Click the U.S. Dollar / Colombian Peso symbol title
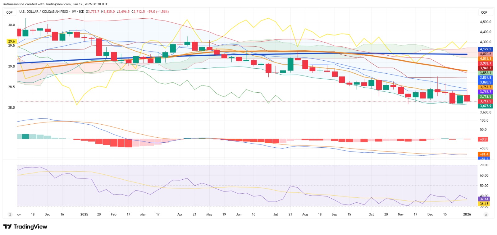The image size is (497, 235). 44,12
